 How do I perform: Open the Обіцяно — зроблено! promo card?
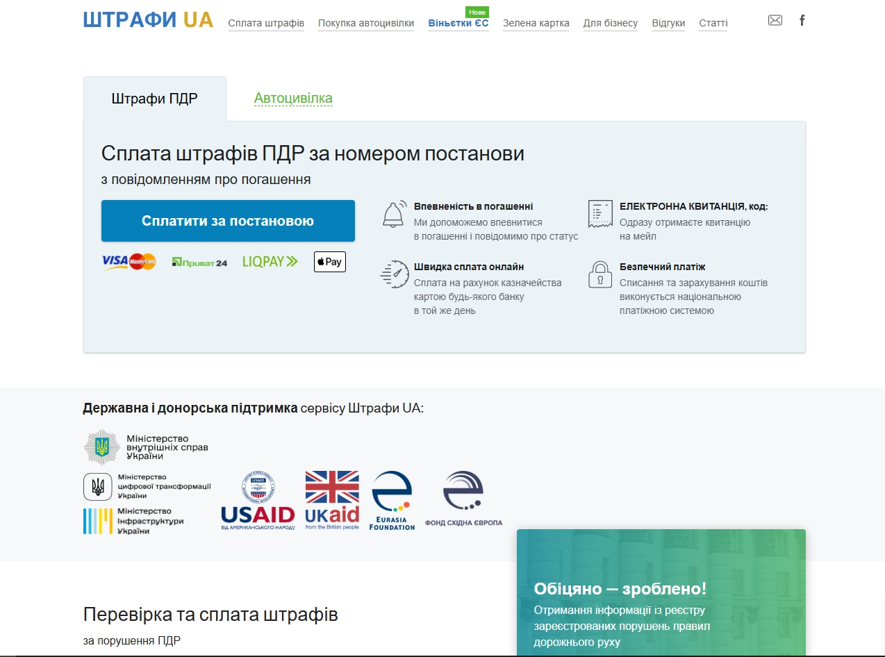click(661, 592)
